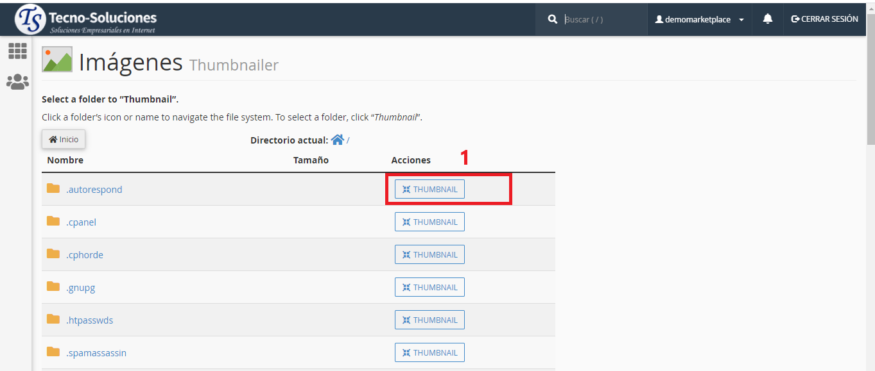Click Thumbnail button for .autorespond
875x371 pixels.
[429, 190]
